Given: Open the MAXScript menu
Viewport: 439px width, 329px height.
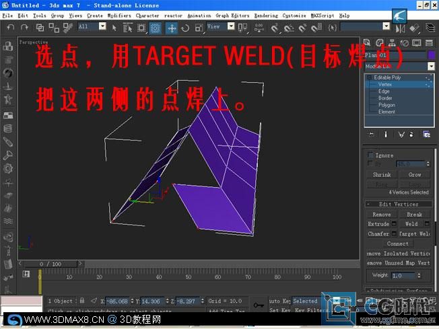Looking at the screenshot, I should pyautogui.click(x=323, y=15).
